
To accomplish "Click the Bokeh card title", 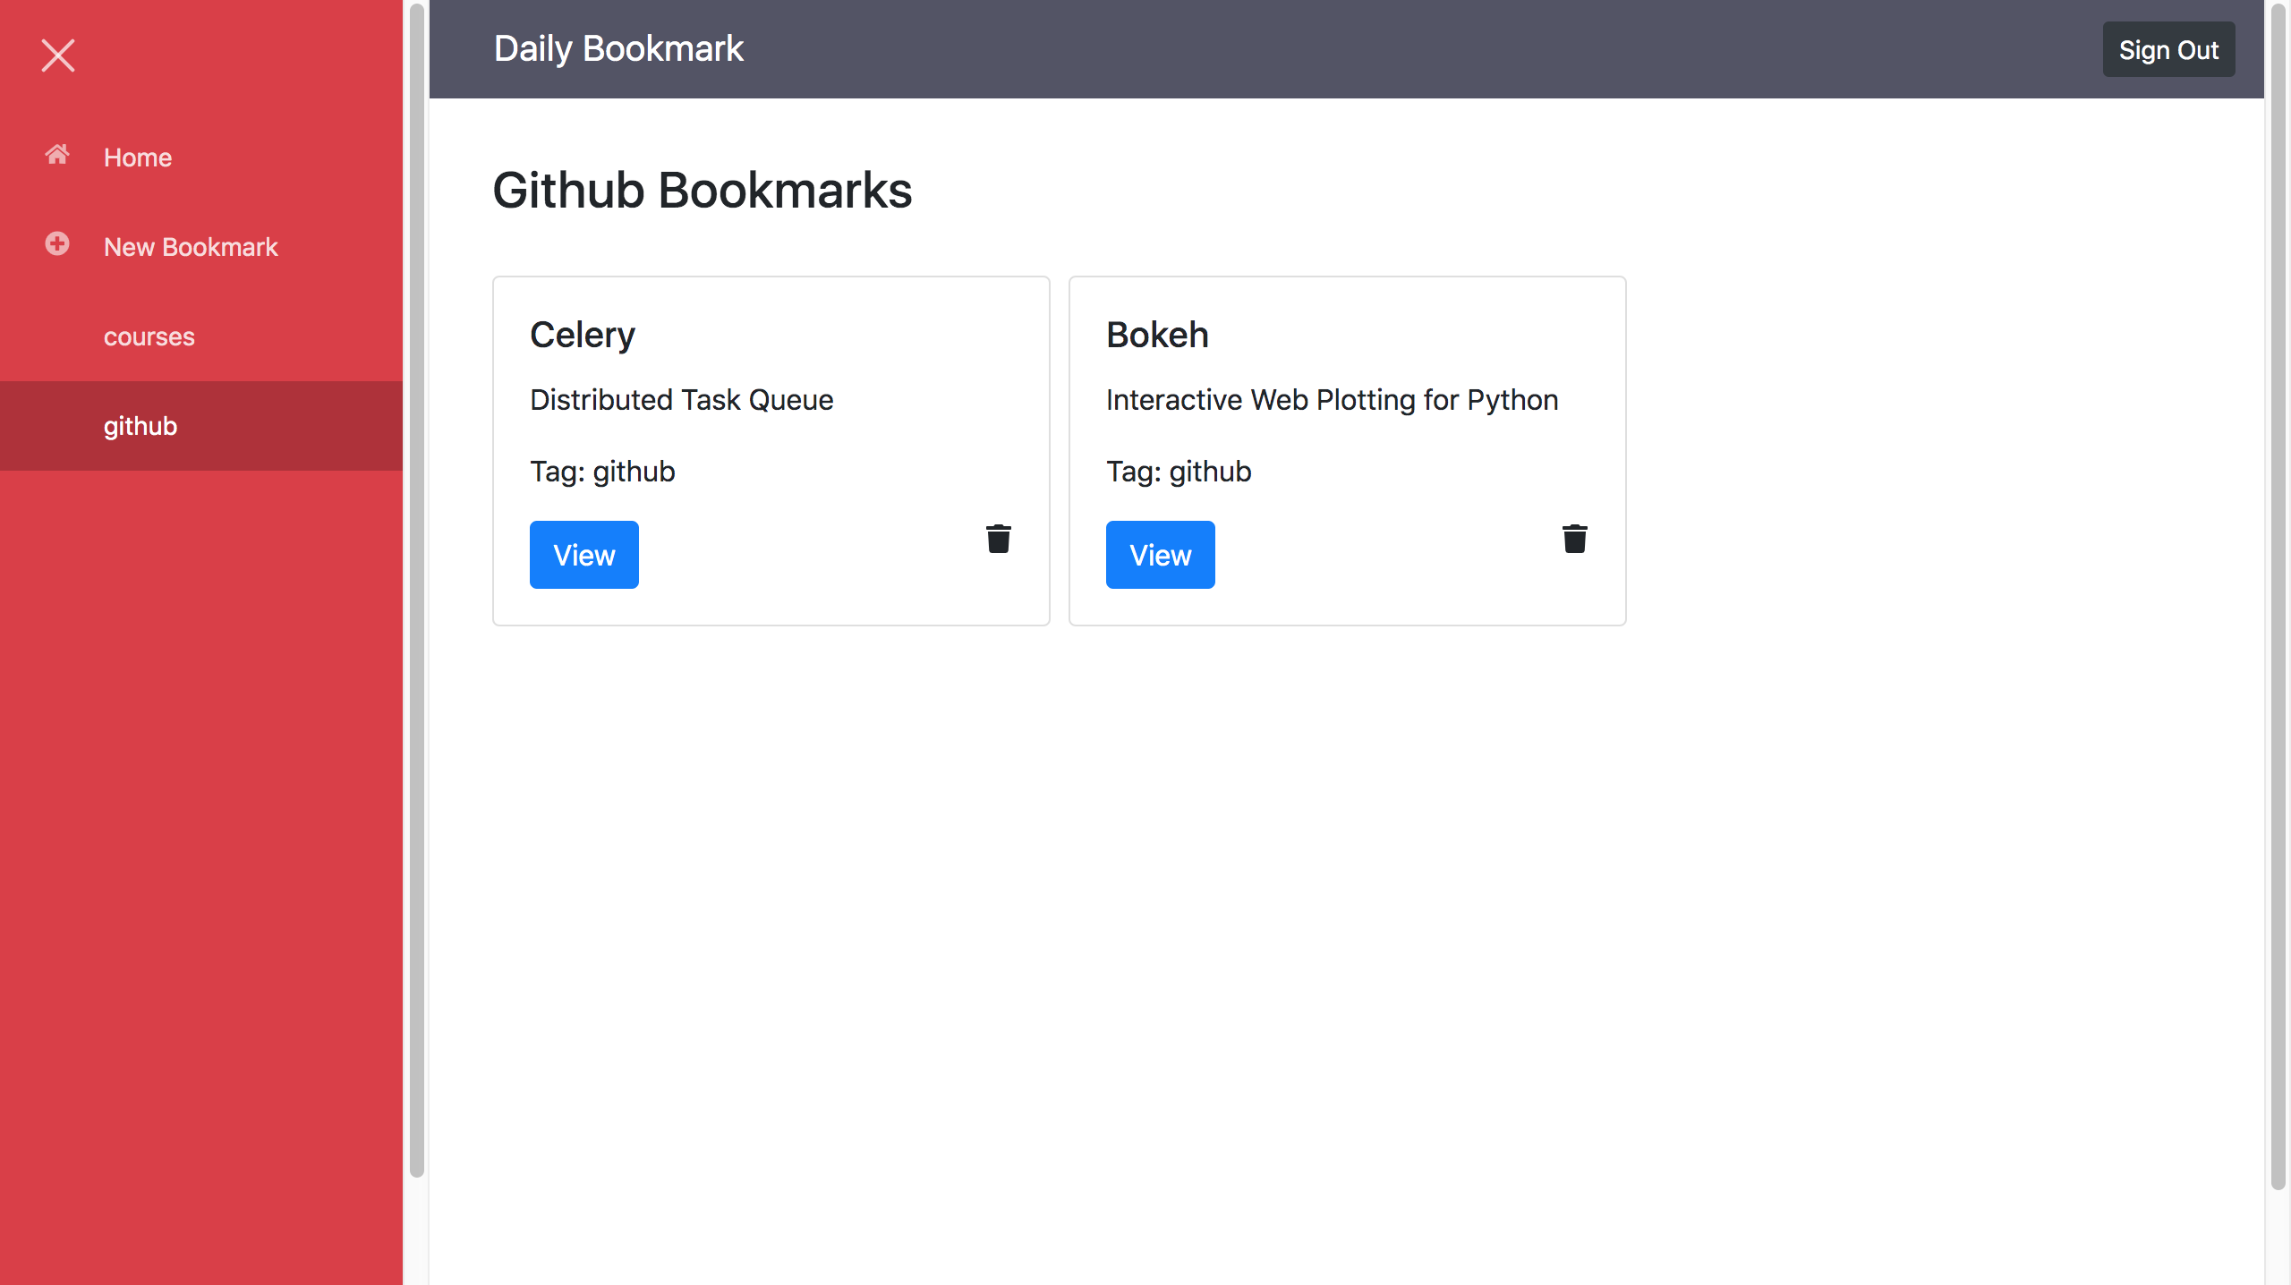I will [x=1157, y=334].
